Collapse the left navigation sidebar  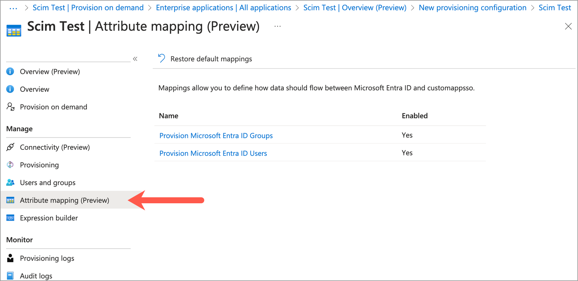coord(135,59)
